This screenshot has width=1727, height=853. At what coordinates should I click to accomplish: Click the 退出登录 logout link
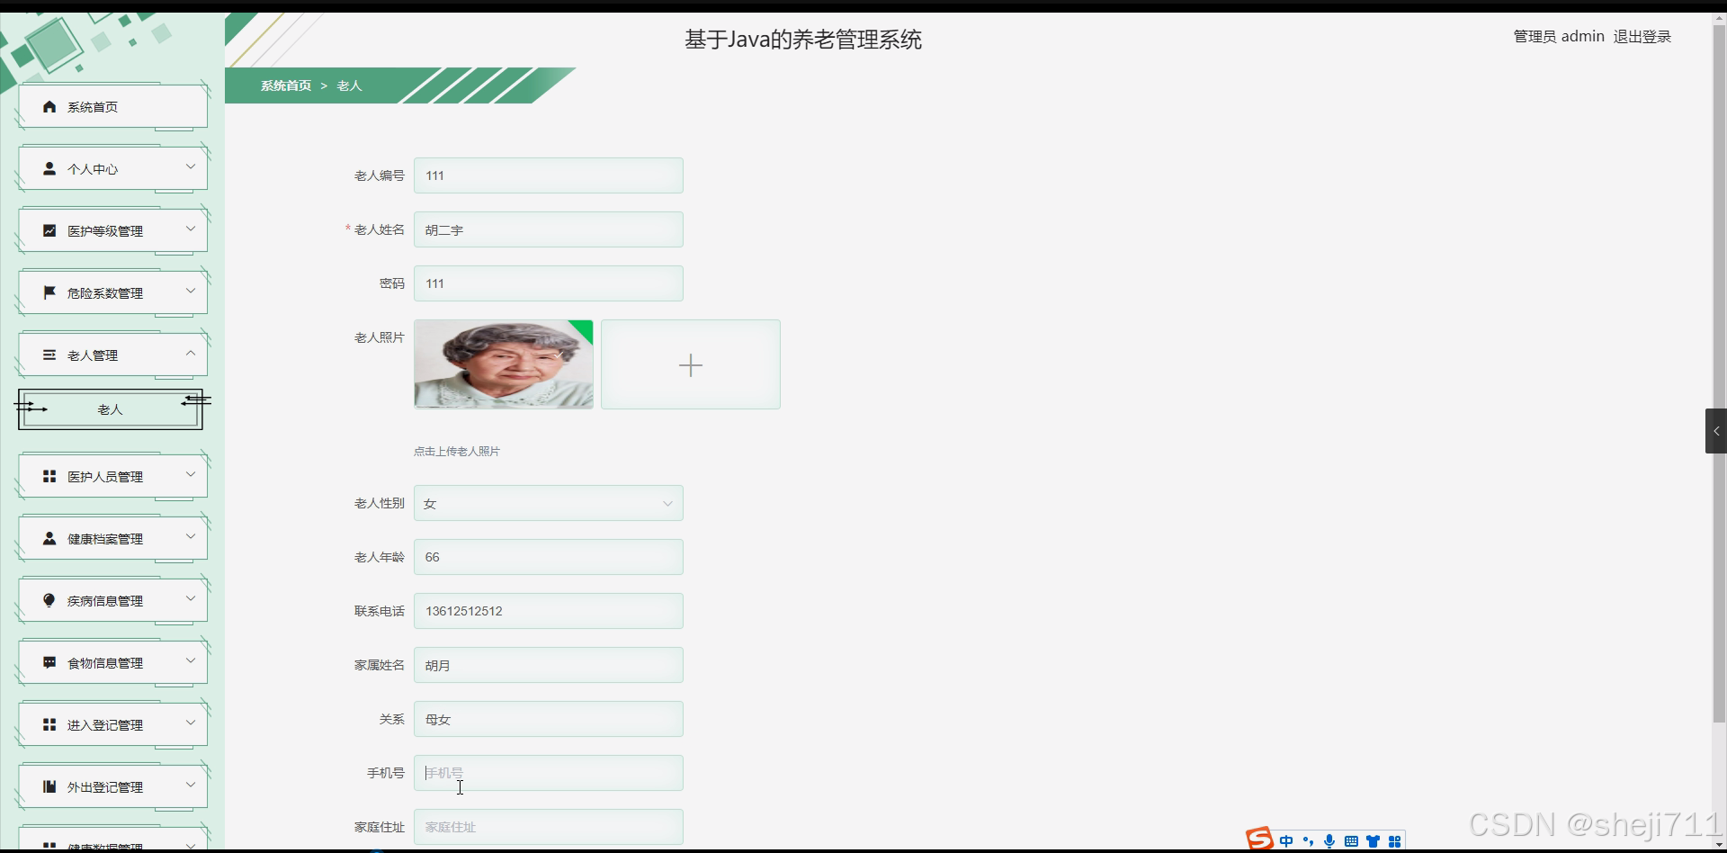click(1641, 36)
